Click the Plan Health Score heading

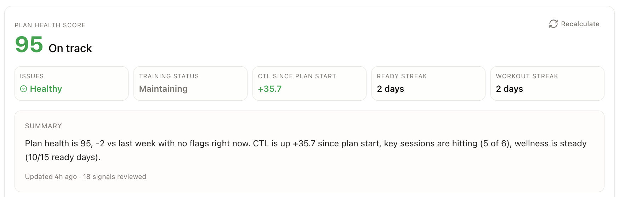(50, 25)
